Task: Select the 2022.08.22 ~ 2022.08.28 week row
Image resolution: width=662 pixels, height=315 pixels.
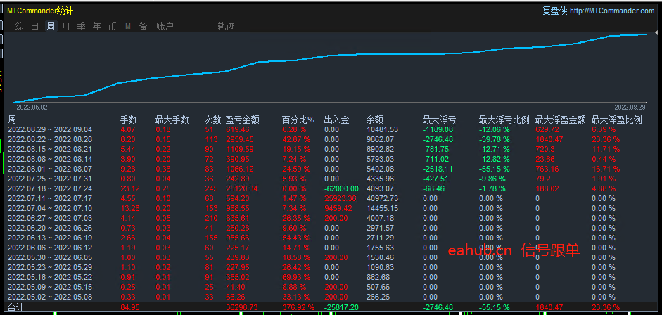Action: (331, 139)
